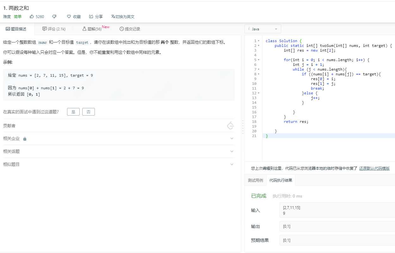This screenshot has width=395, height=253.
Task: Click the 'nums' inline code word in description
Action: point(42,42)
